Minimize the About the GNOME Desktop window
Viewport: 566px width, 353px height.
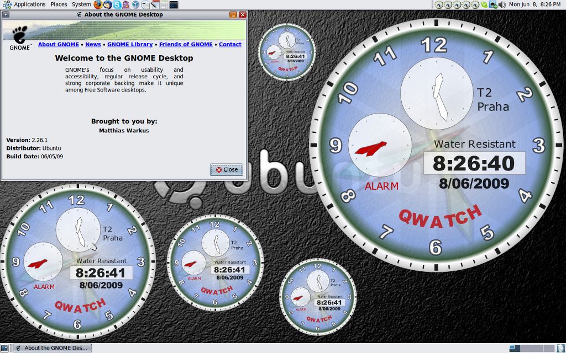tap(233, 15)
